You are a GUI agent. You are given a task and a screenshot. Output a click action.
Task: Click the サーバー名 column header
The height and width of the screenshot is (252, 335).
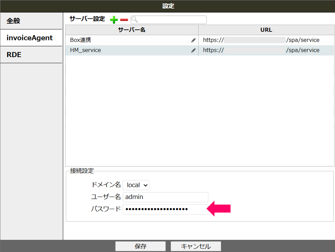coord(132,30)
